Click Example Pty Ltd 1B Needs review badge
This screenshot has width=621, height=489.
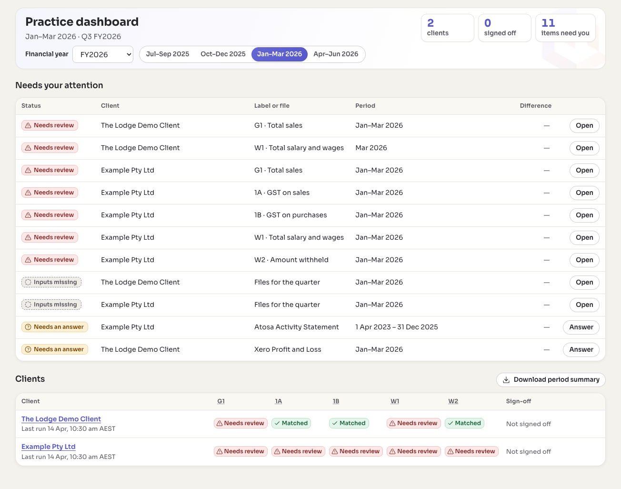point(356,451)
